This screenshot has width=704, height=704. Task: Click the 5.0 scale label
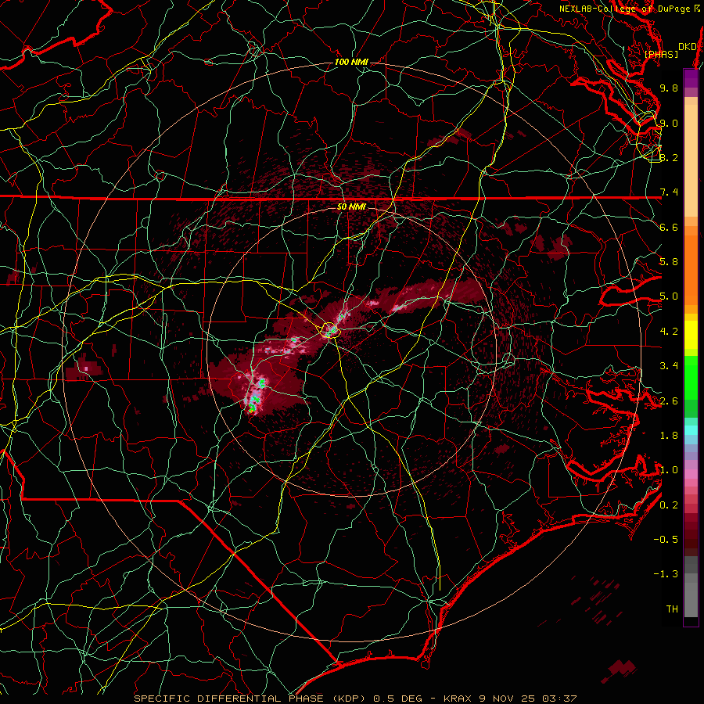point(669,296)
